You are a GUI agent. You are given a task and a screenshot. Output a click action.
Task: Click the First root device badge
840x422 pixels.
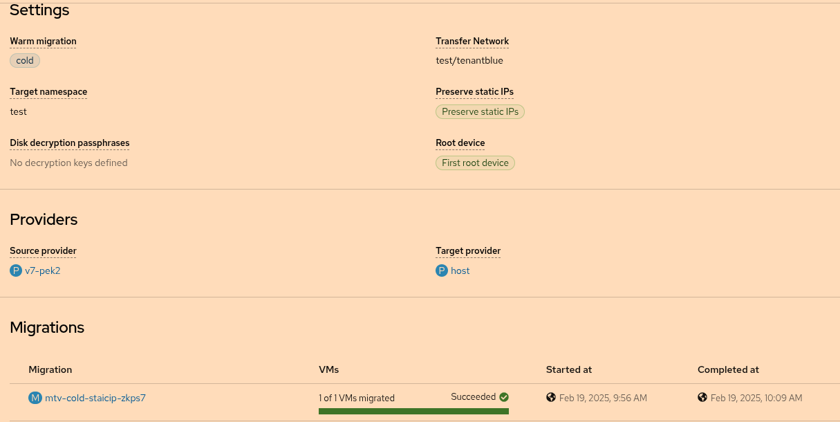click(x=475, y=163)
